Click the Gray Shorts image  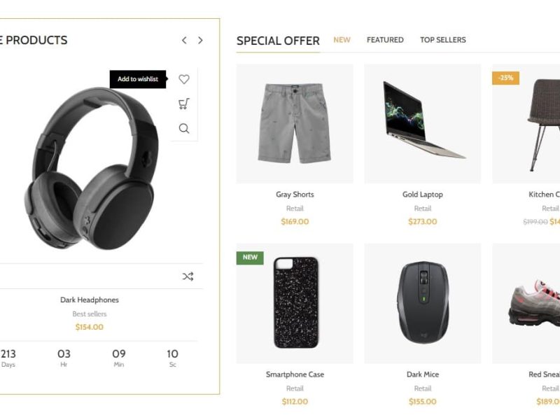pos(295,124)
